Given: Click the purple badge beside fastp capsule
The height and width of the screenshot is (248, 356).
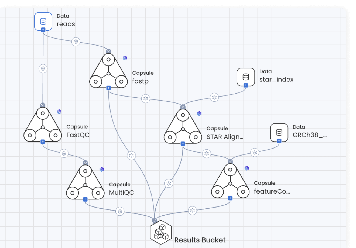Looking at the screenshot, I should click(x=125, y=58).
